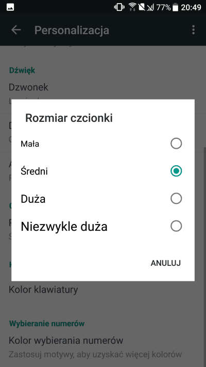Tap the no-SIM card status icon
The width and height of the screenshot is (206, 367).
pos(142,7)
